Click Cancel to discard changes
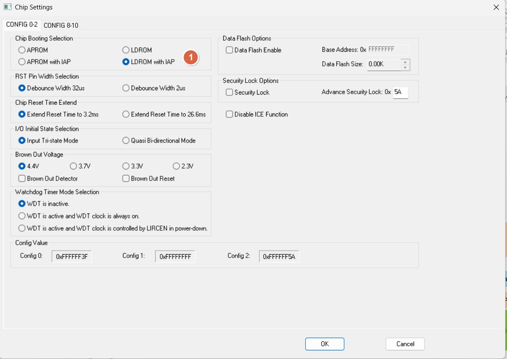The height and width of the screenshot is (359, 507). [x=405, y=344]
